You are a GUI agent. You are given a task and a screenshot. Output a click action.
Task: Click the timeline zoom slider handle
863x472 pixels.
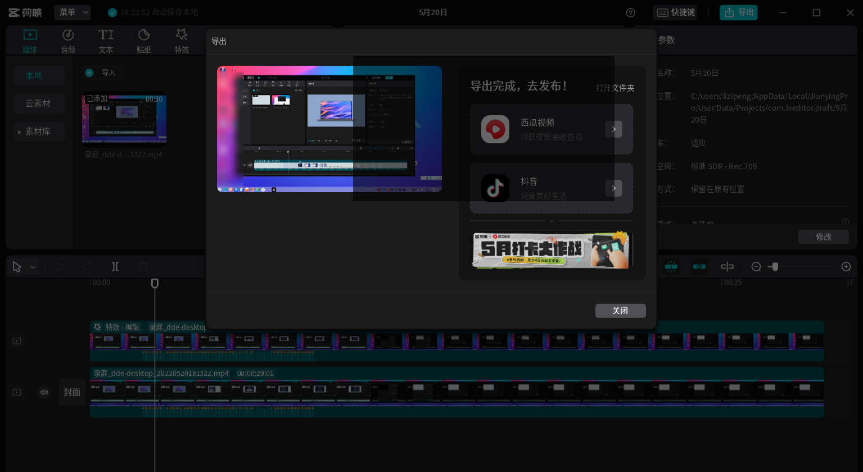(775, 266)
